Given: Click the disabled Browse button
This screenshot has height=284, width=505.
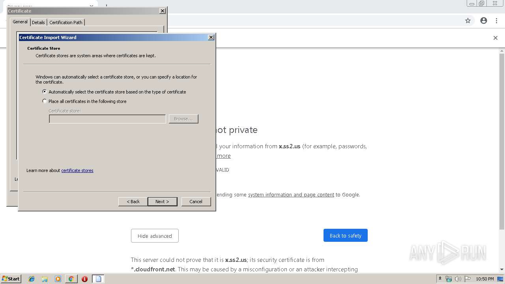Looking at the screenshot, I should click(183, 119).
